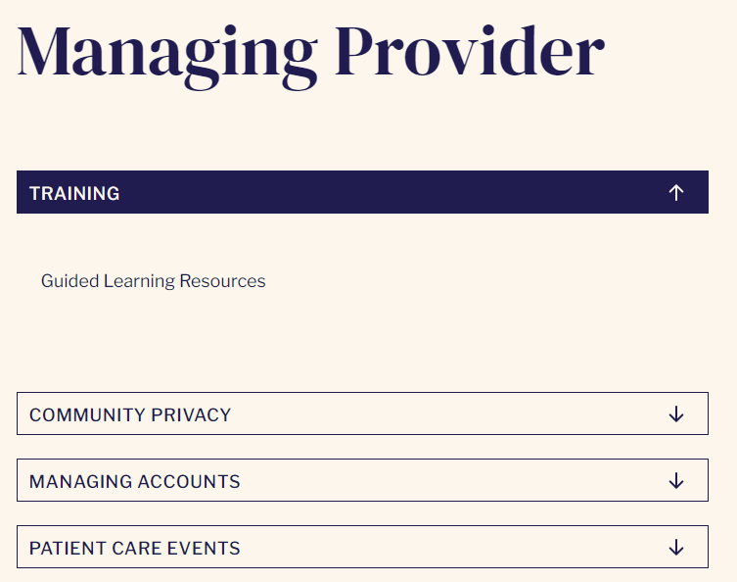
Task: Click the Managing Accounts down arrow icon
Action: pyautogui.click(x=676, y=481)
